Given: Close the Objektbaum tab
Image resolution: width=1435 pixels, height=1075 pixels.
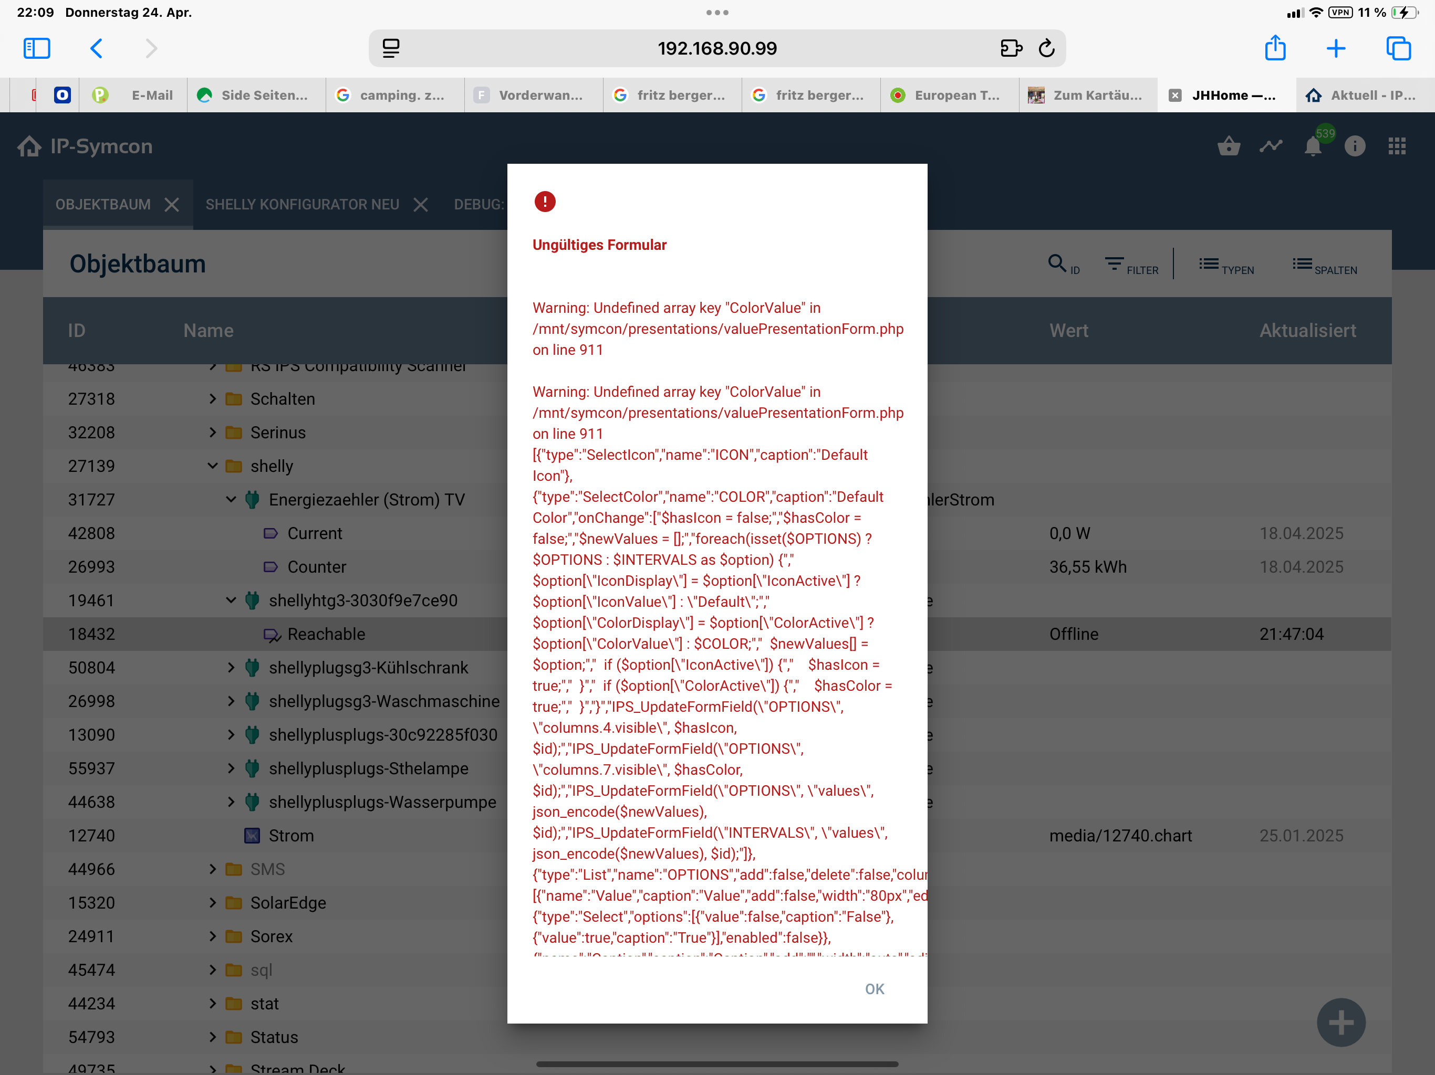Looking at the screenshot, I should 172,205.
